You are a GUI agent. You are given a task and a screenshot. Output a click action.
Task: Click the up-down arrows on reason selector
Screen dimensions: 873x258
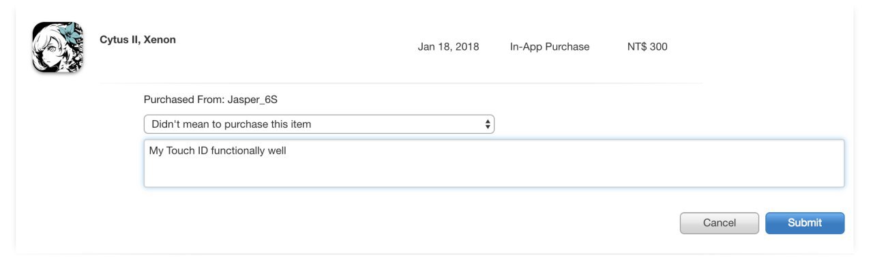pos(488,124)
